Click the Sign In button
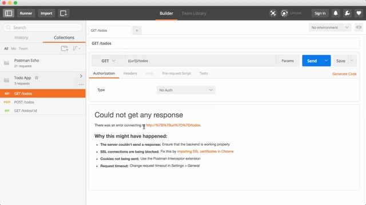The height and width of the screenshot is (205, 366). (320, 13)
